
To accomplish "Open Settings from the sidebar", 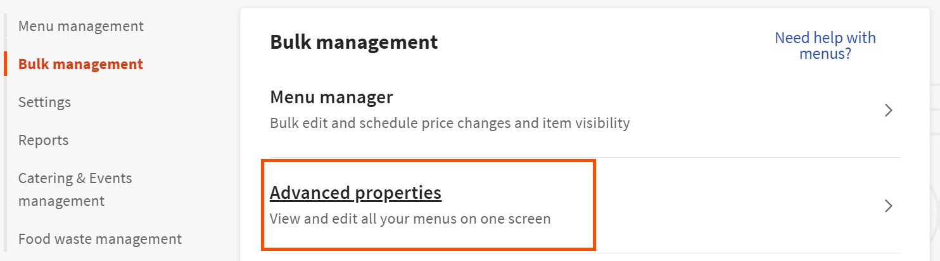I will (x=44, y=102).
